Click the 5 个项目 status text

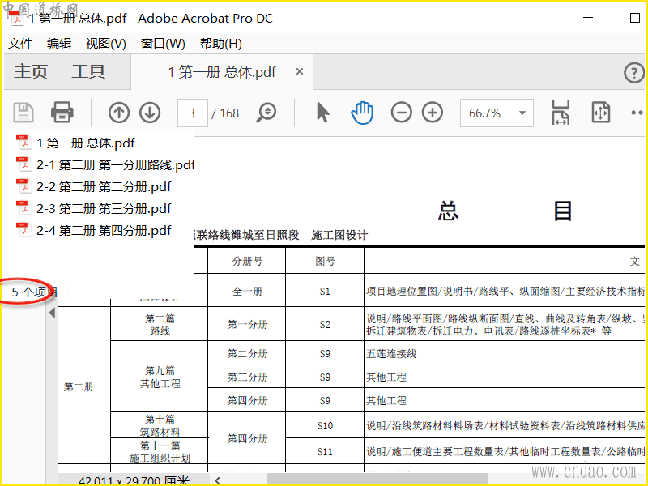tap(34, 292)
